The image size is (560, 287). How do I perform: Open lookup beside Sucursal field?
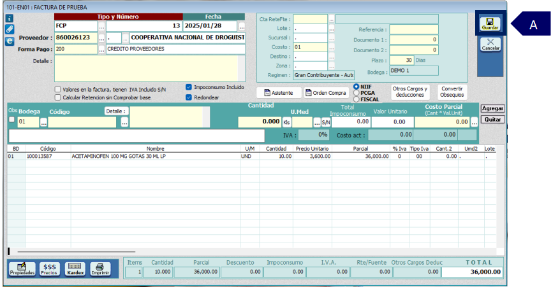click(x=332, y=38)
